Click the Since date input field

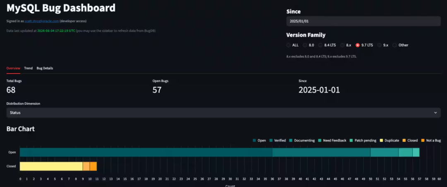coord(363,22)
